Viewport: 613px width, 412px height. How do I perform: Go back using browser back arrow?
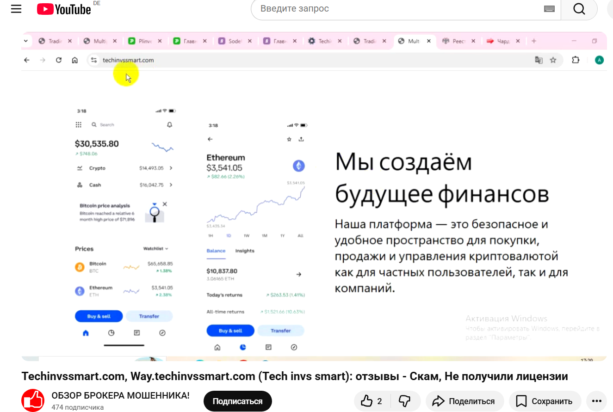(27, 60)
